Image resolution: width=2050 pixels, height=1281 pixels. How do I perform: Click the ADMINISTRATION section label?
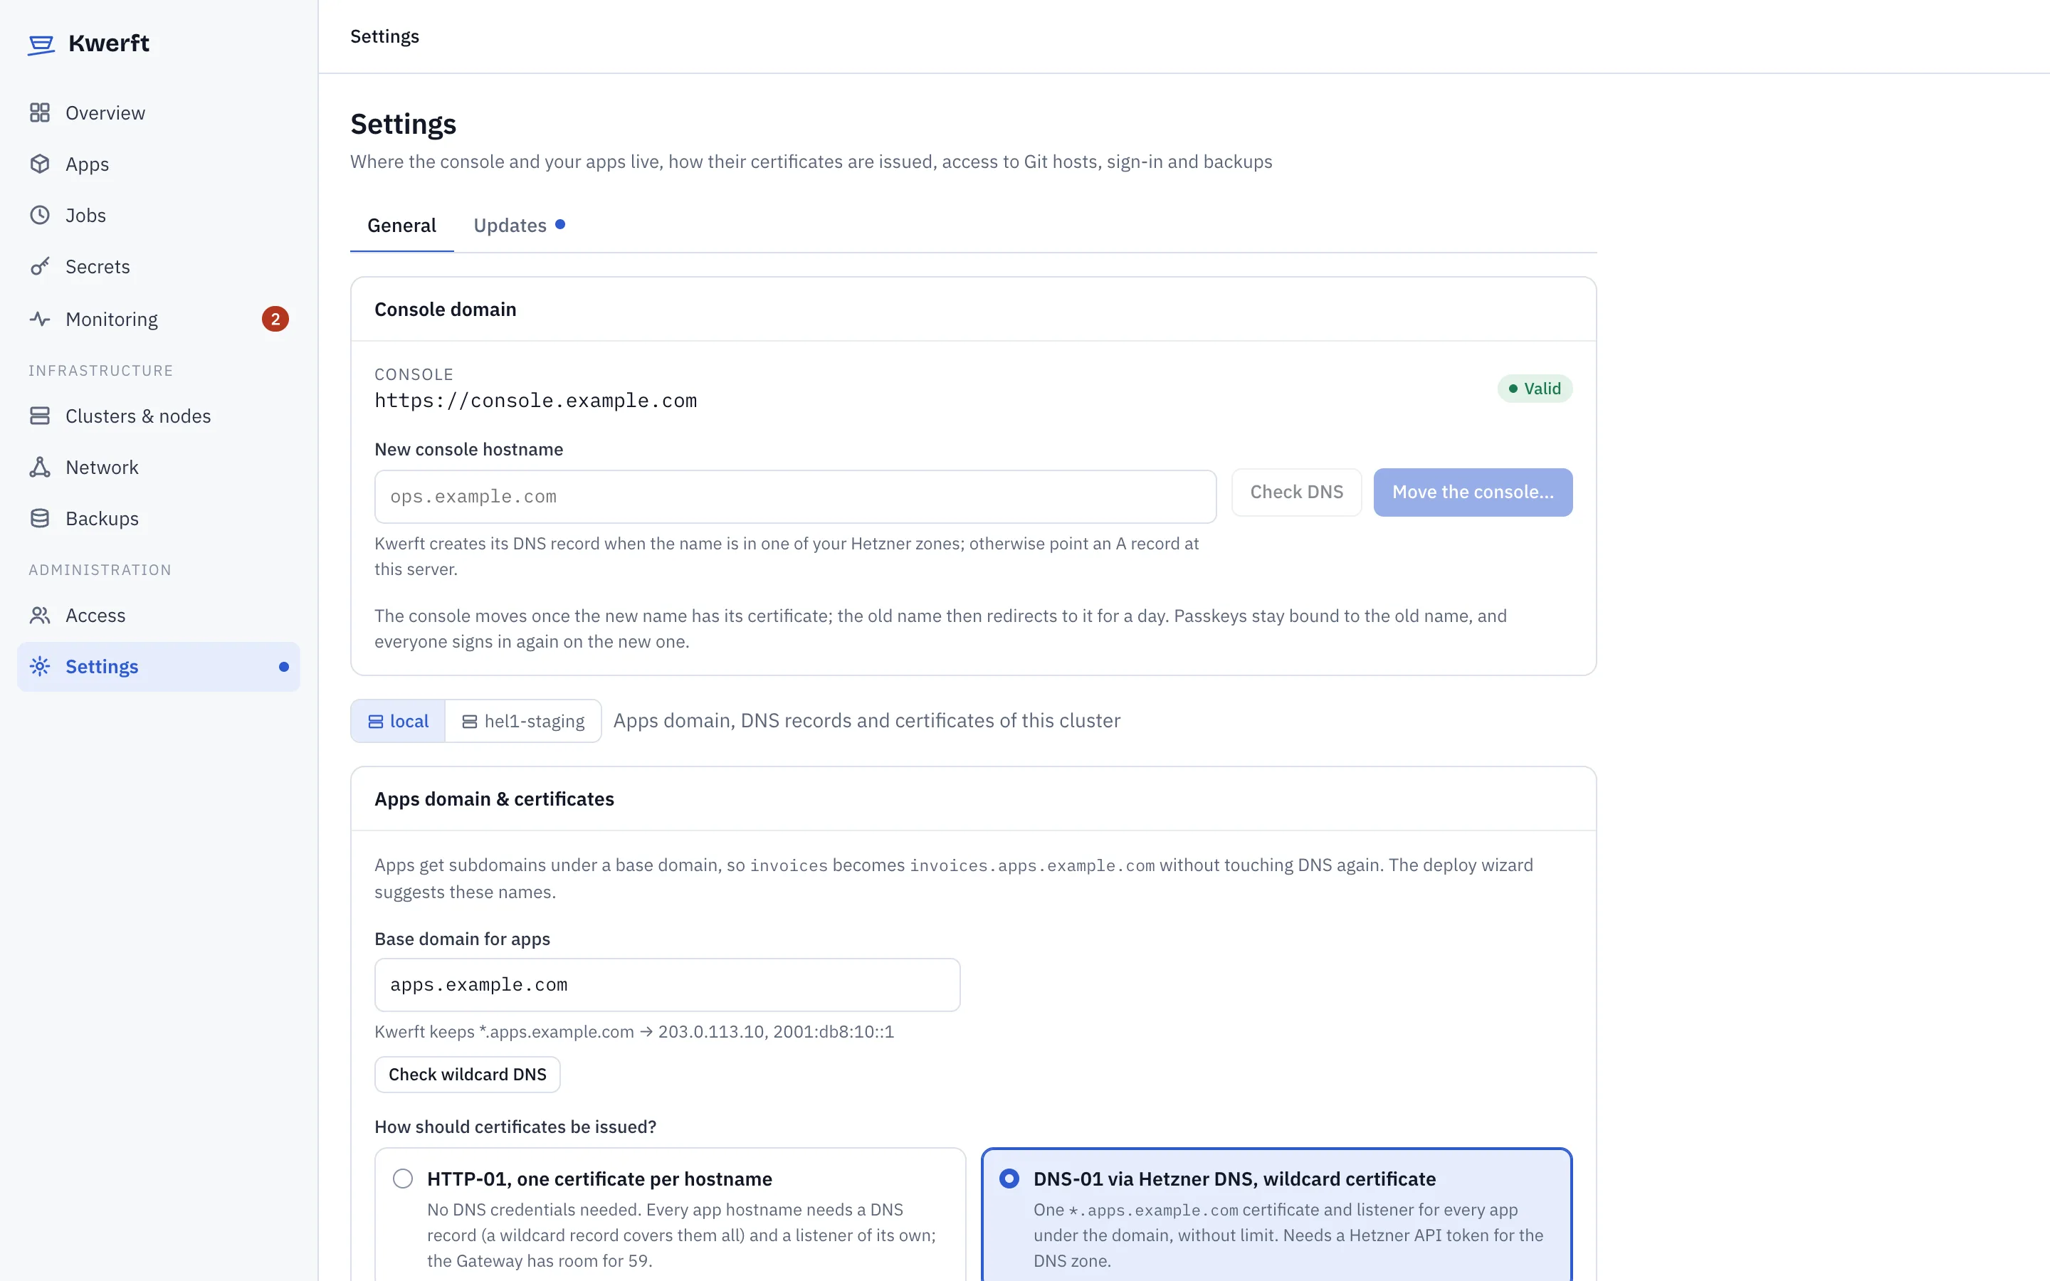[100, 569]
